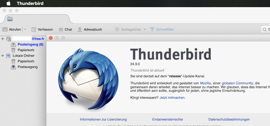Collapse the Lokale Ordner tree
The width and height of the screenshot is (270, 126).
tap(2, 56)
